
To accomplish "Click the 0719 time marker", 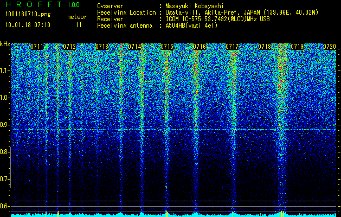I will pos(297,47).
